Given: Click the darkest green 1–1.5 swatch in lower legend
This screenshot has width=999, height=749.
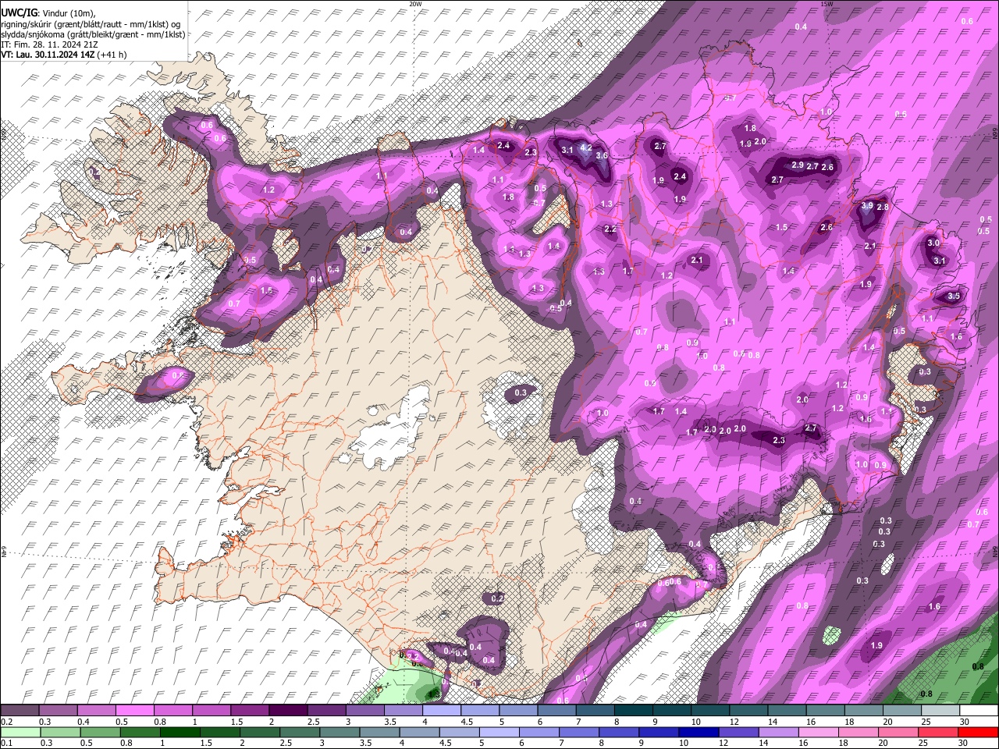Looking at the screenshot, I should pyautogui.click(x=180, y=732).
